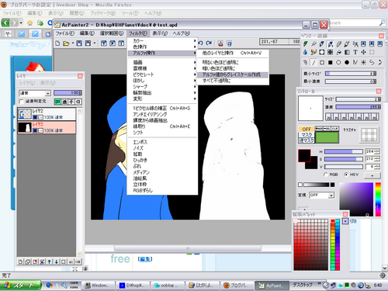Click the Windows スタート start button

coord(21,285)
